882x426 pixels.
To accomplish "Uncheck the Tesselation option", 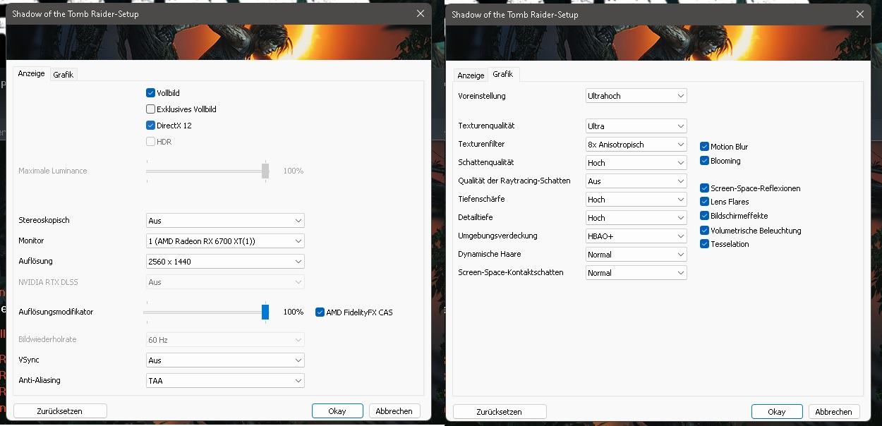I will [704, 244].
